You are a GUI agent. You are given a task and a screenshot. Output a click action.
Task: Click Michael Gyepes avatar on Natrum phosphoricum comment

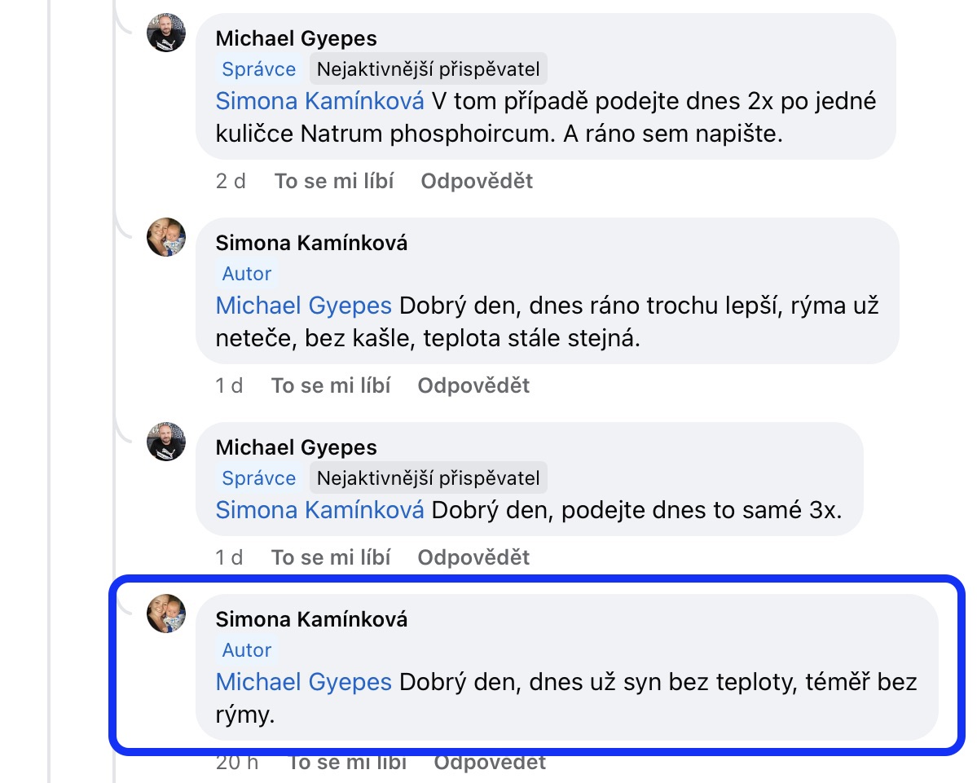pos(166,33)
